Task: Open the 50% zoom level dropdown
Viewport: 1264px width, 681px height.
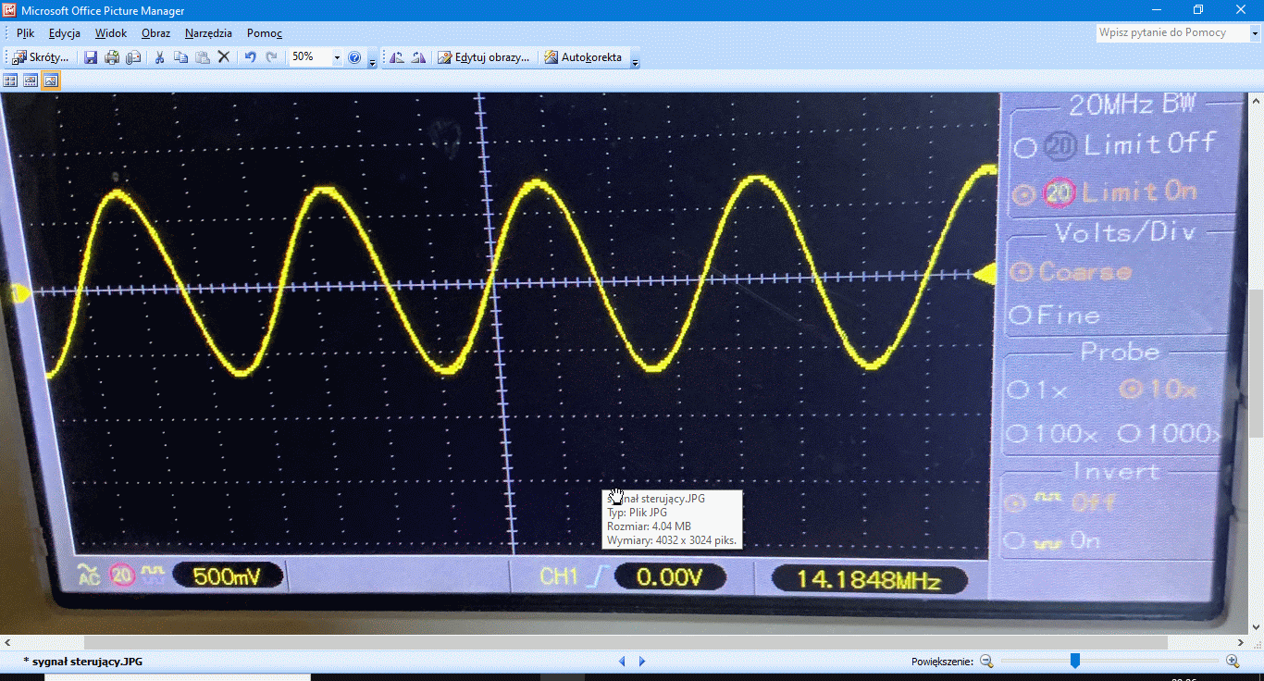Action: pos(336,57)
